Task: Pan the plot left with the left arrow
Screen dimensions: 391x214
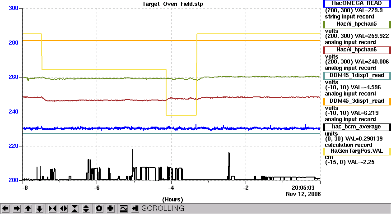Action: pyautogui.click(x=5, y=208)
